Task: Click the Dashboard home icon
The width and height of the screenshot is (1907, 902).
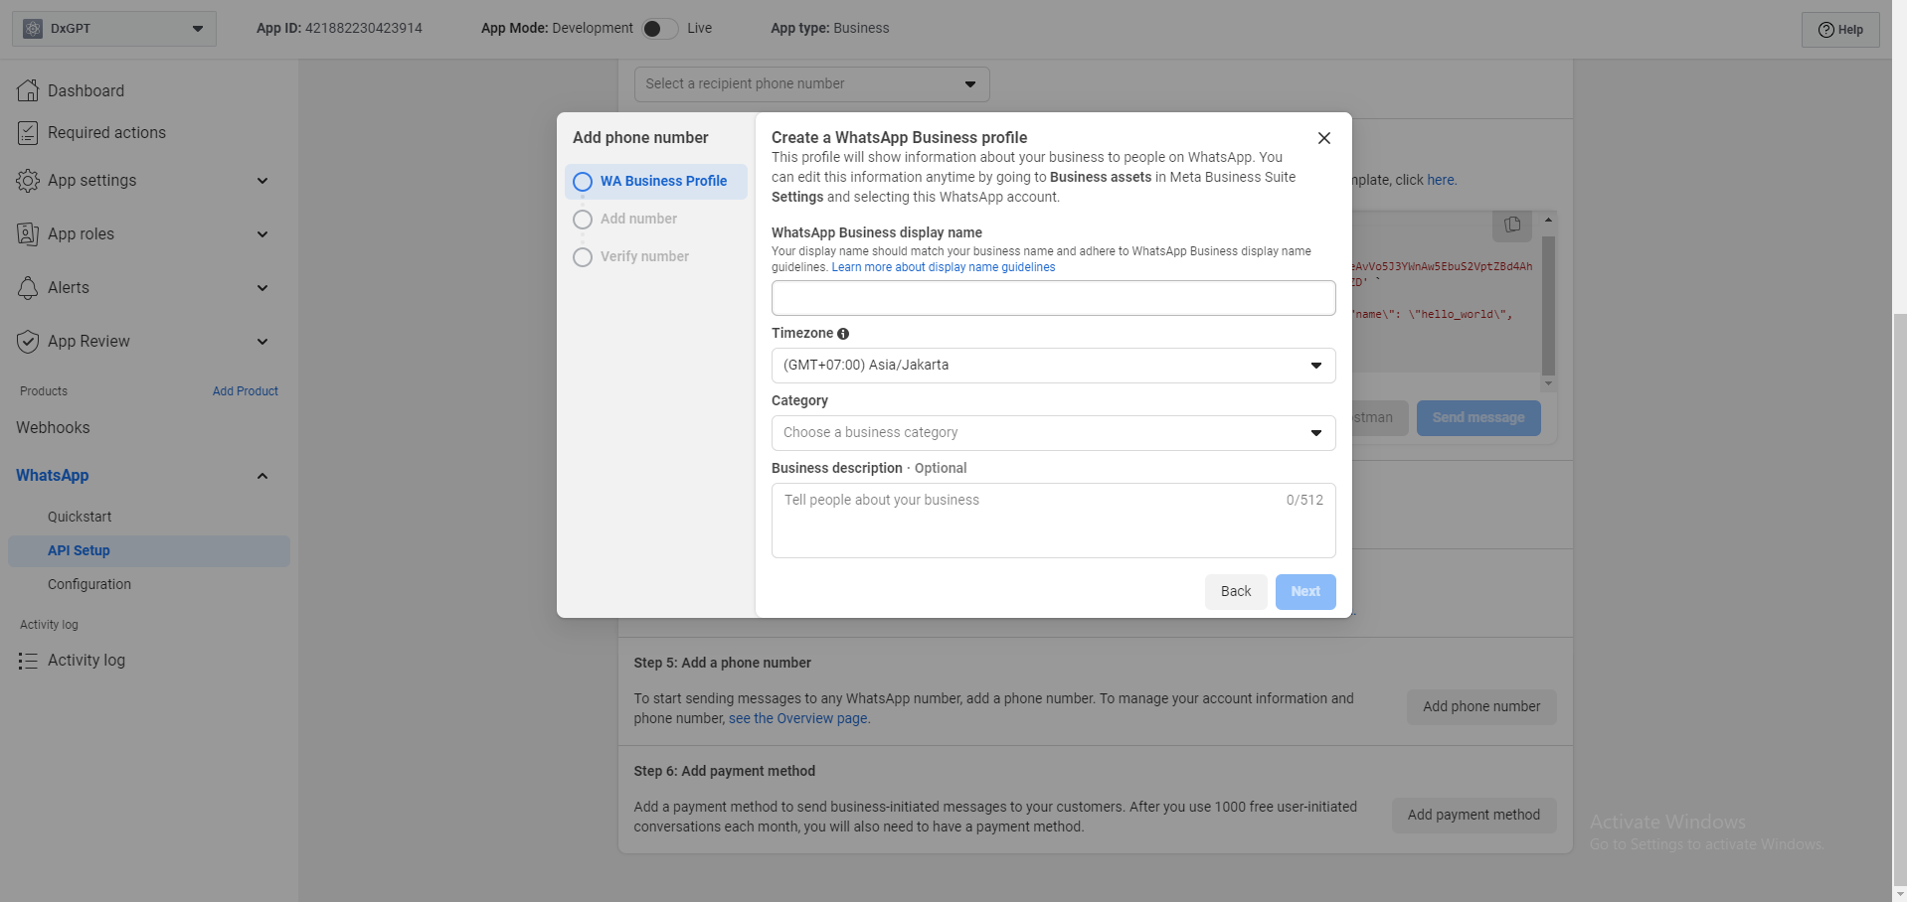Action: pos(28,90)
